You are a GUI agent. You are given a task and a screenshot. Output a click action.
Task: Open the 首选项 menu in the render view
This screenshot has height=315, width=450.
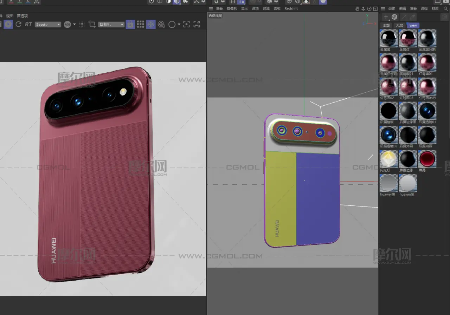click(22, 16)
